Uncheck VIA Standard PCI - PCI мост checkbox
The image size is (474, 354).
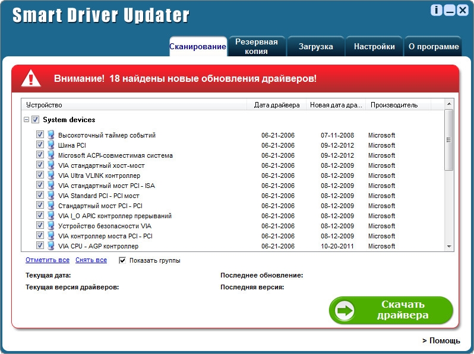[40, 194]
